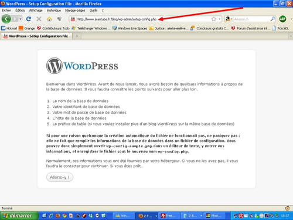293x220 pixels.
Task: Open the Orange bookmark
Action: point(27,28)
